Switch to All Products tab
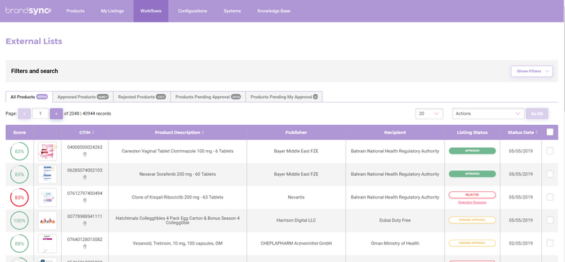Viewport: 565px width, 262px height. click(x=29, y=97)
